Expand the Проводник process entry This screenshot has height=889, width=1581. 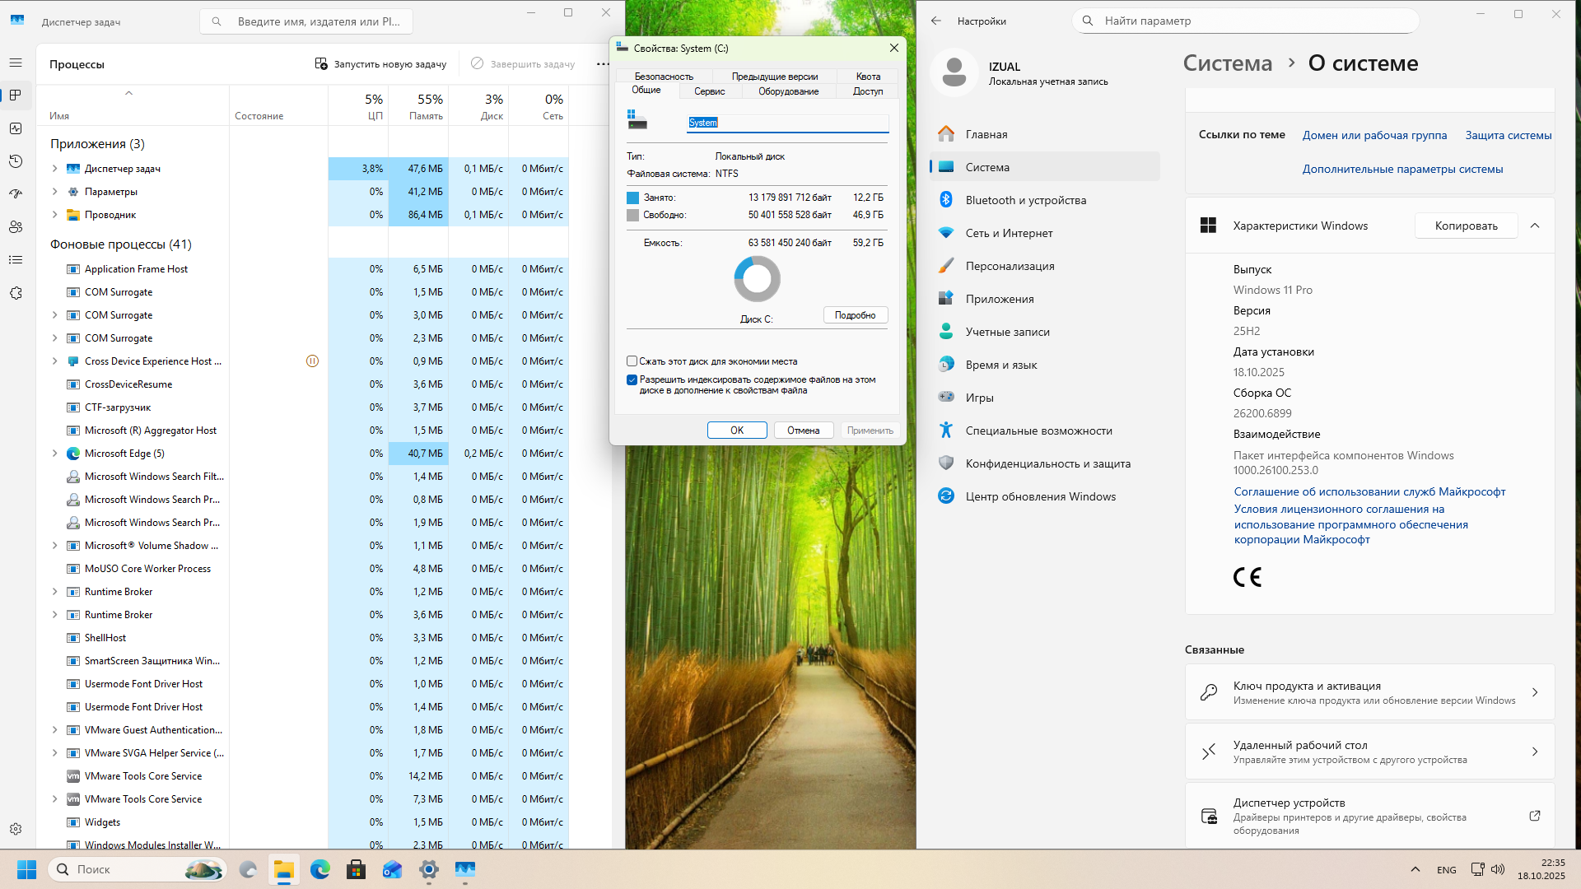(x=55, y=215)
